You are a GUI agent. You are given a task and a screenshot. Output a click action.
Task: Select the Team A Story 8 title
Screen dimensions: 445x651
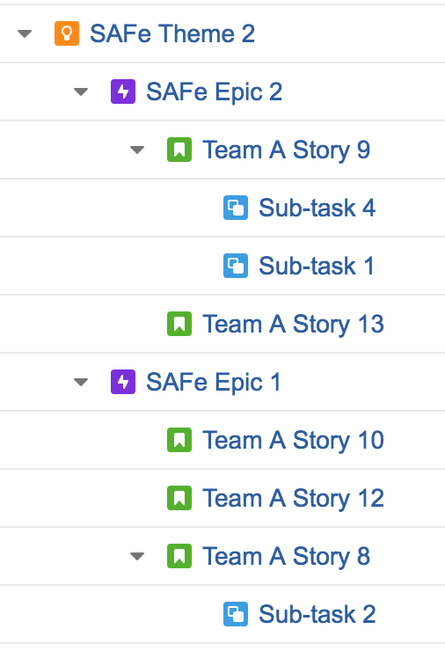coord(286,556)
